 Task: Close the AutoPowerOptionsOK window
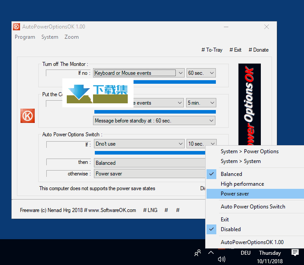coord(267,27)
